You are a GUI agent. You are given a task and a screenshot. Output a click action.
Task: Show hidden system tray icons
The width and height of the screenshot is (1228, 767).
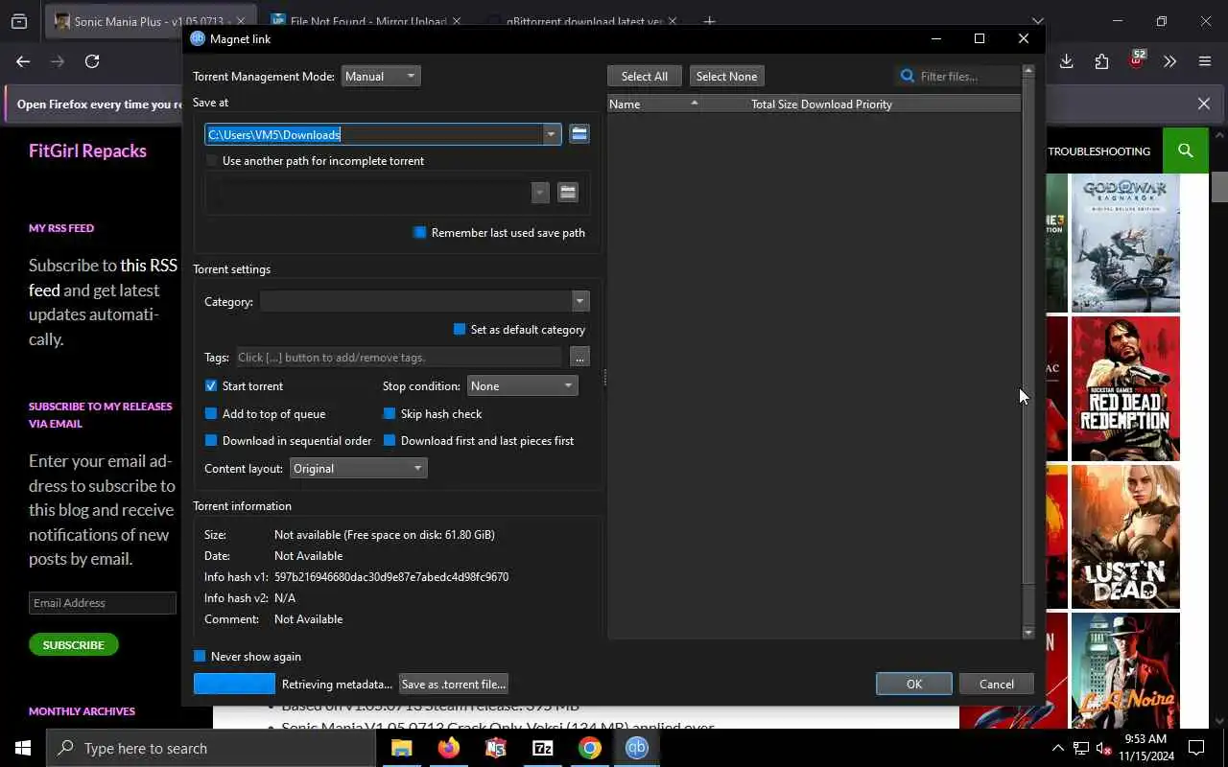[x=1057, y=748]
